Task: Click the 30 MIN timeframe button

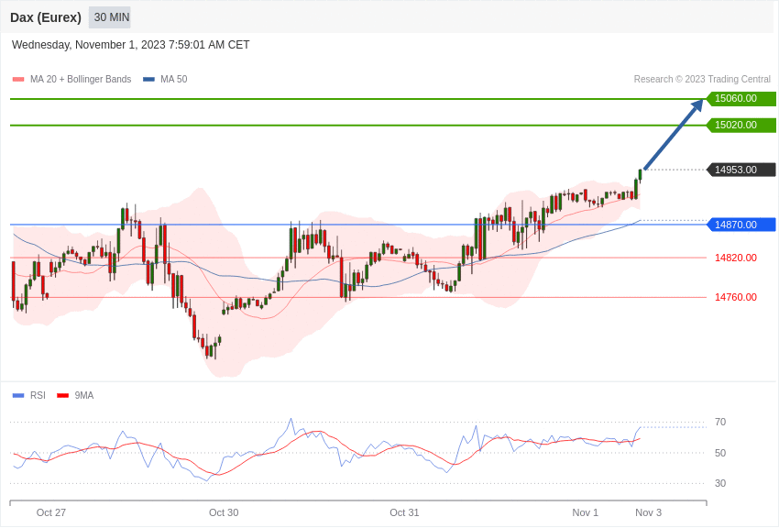Action: (111, 17)
